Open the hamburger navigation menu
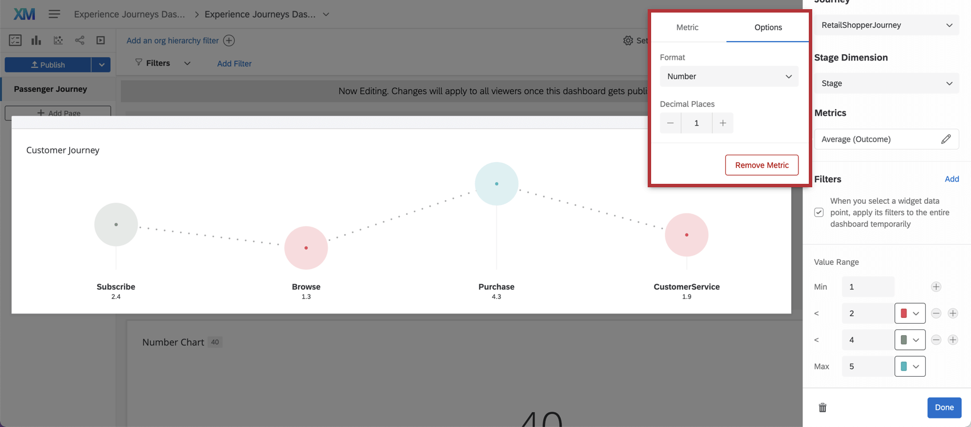Viewport: 971px width, 427px height. tap(54, 14)
